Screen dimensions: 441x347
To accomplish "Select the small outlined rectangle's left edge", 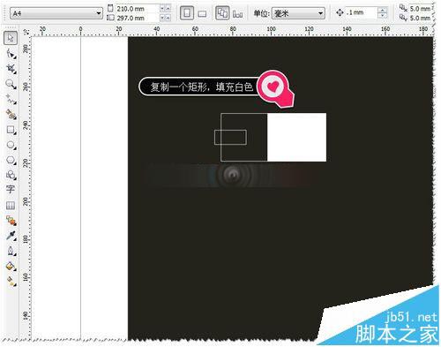I will point(214,137).
